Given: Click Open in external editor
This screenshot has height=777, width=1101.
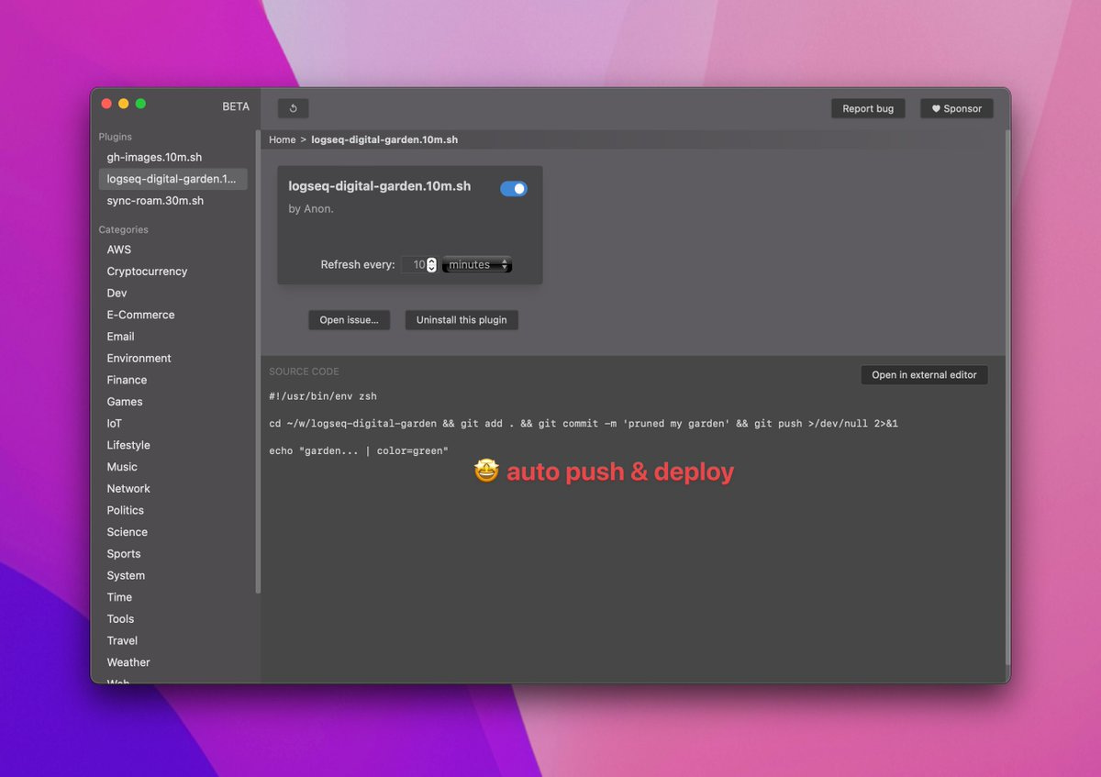Looking at the screenshot, I should tap(924, 374).
